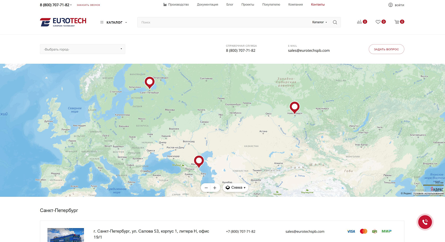Click the EUROTECH logo
Screen dimensions: 445x242
tap(63, 22)
